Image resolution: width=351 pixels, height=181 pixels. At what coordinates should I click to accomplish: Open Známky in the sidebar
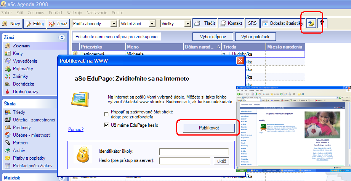click(x=20, y=76)
